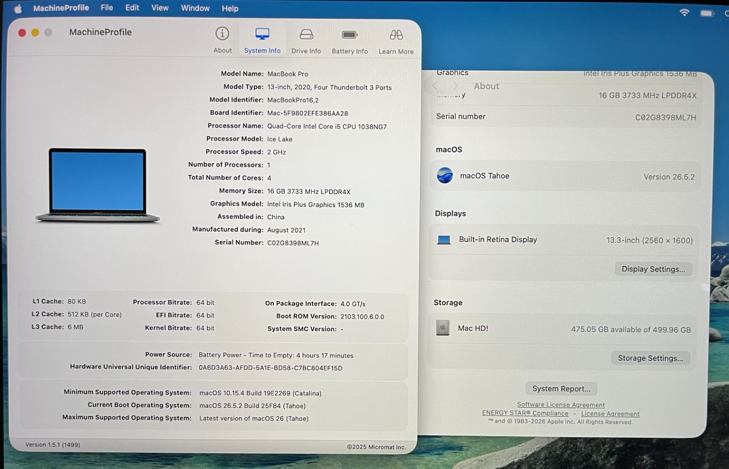This screenshot has width=729, height=469.
Task: Click the Assembled in China value
Action: (x=276, y=217)
